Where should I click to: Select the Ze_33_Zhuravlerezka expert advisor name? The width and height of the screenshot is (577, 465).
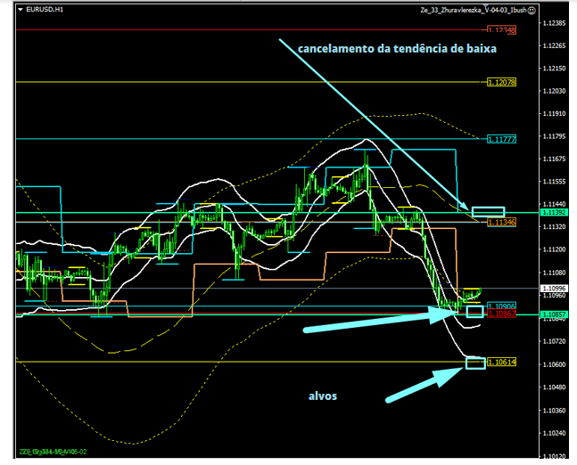(x=472, y=10)
